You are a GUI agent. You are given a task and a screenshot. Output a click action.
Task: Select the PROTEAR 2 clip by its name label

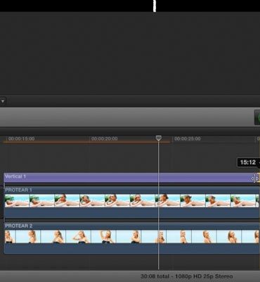tap(18, 226)
